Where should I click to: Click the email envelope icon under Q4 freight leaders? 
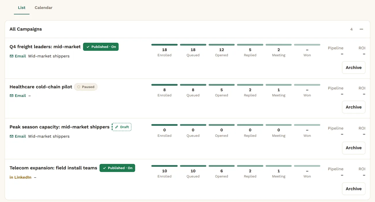point(12,56)
